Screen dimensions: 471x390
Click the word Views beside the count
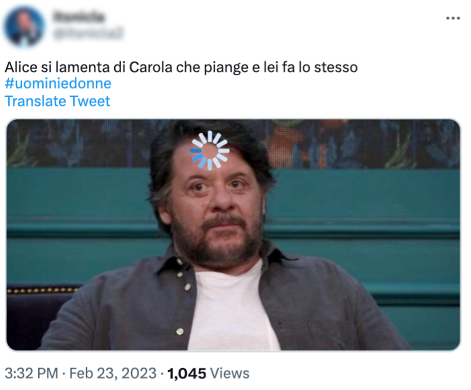(229, 373)
